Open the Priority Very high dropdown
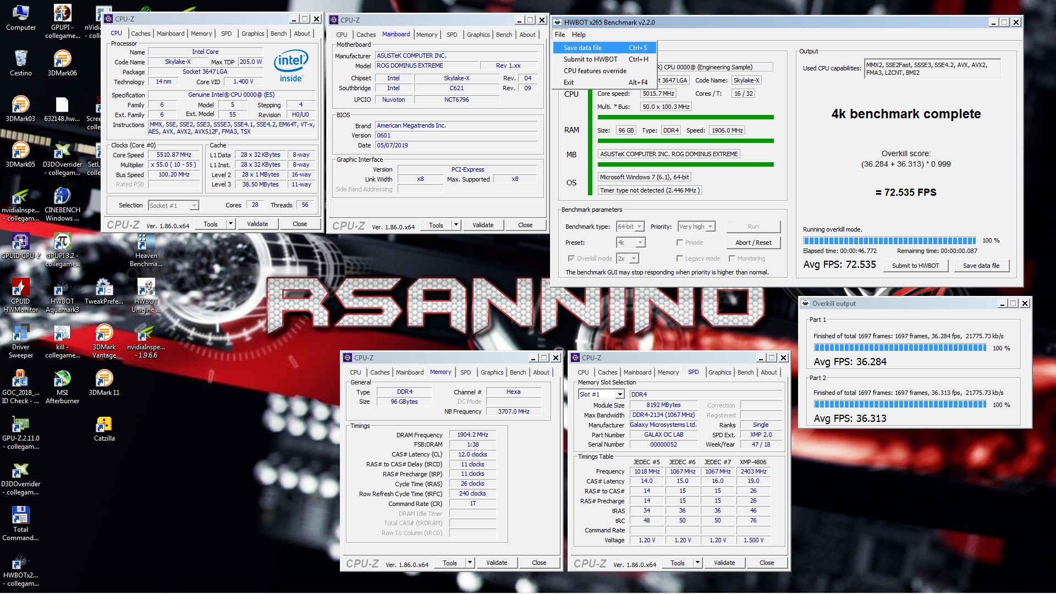 [696, 227]
